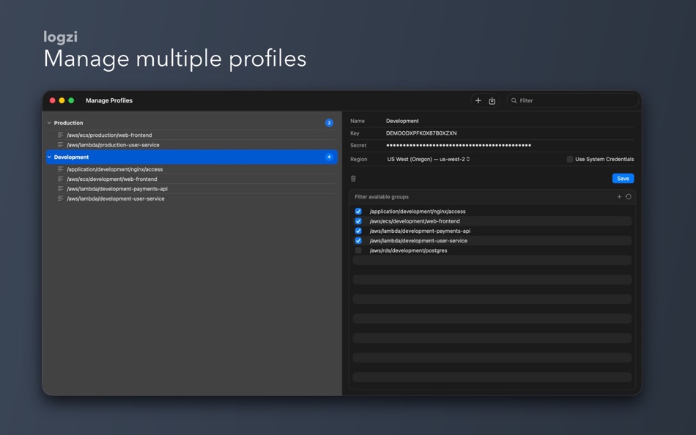696x435 pixels.
Task: Click the plus icon above the group list
Action: [x=619, y=196]
